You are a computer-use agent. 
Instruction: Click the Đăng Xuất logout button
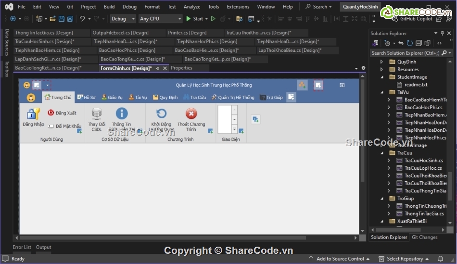tap(62, 113)
